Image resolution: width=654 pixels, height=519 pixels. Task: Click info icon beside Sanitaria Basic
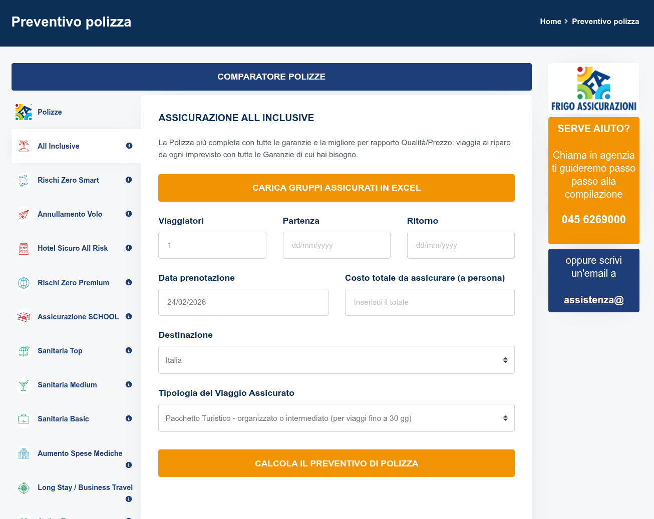129,418
